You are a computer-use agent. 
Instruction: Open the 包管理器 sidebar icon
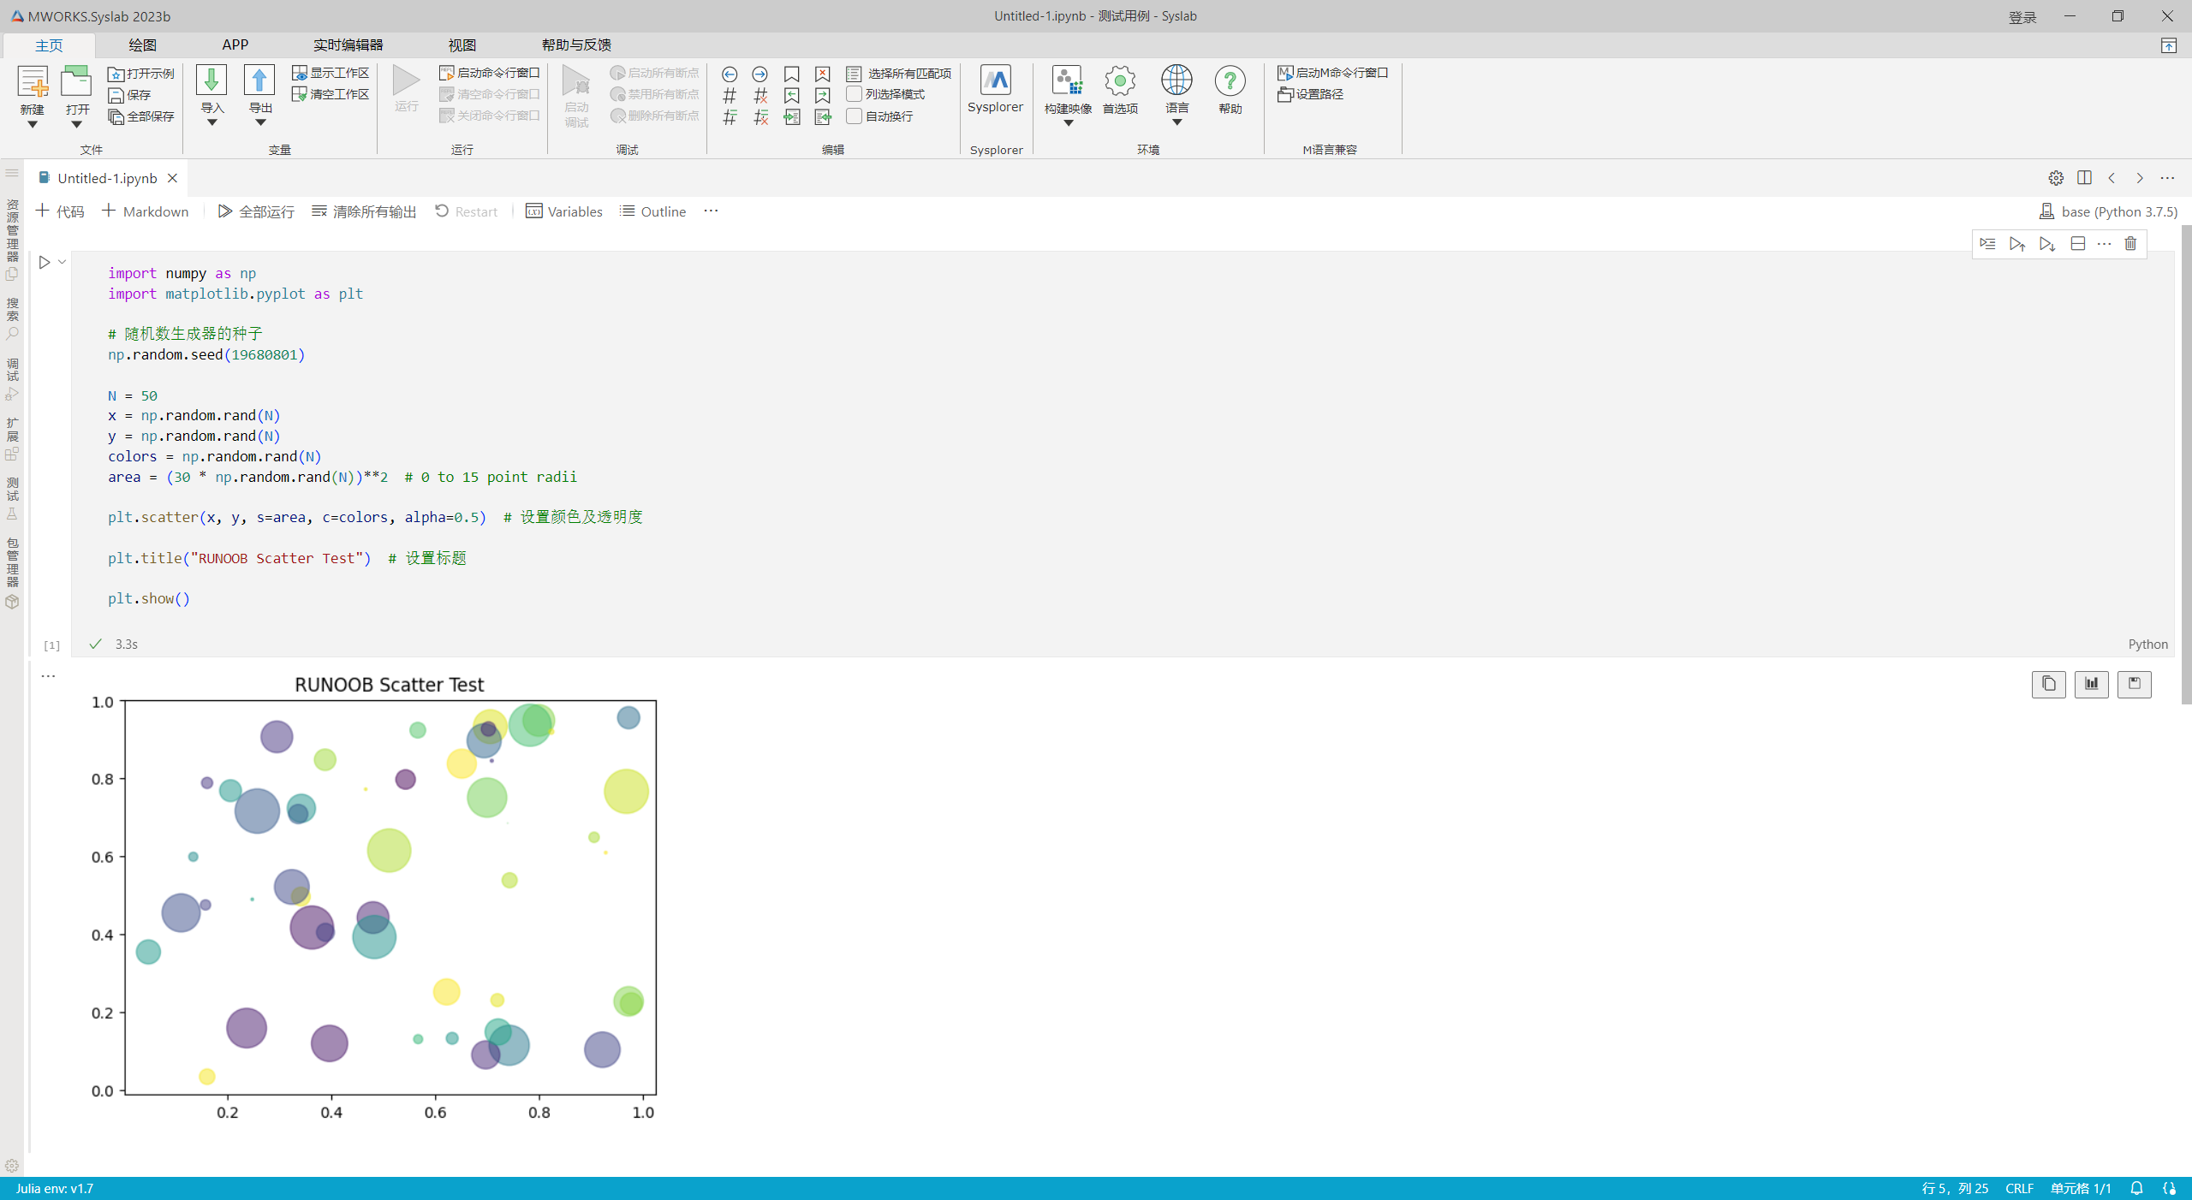click(x=12, y=601)
